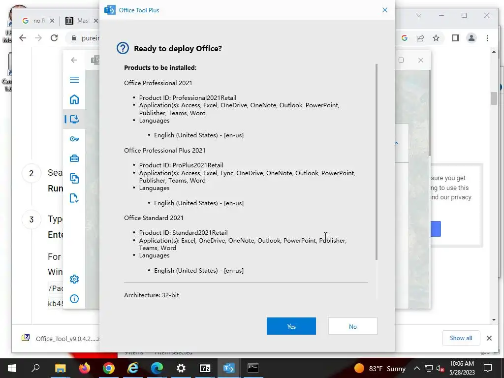Viewport: 504px width, 378px height.
Task: Open the notification center icon
Action: pos(488,368)
